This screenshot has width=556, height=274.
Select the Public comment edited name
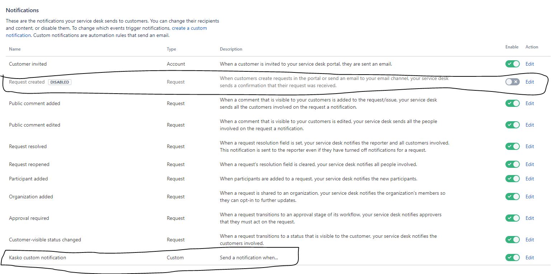(34, 125)
